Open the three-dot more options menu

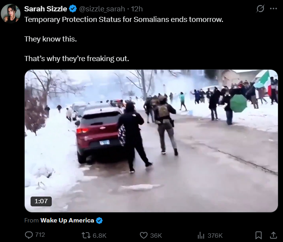coord(274,9)
